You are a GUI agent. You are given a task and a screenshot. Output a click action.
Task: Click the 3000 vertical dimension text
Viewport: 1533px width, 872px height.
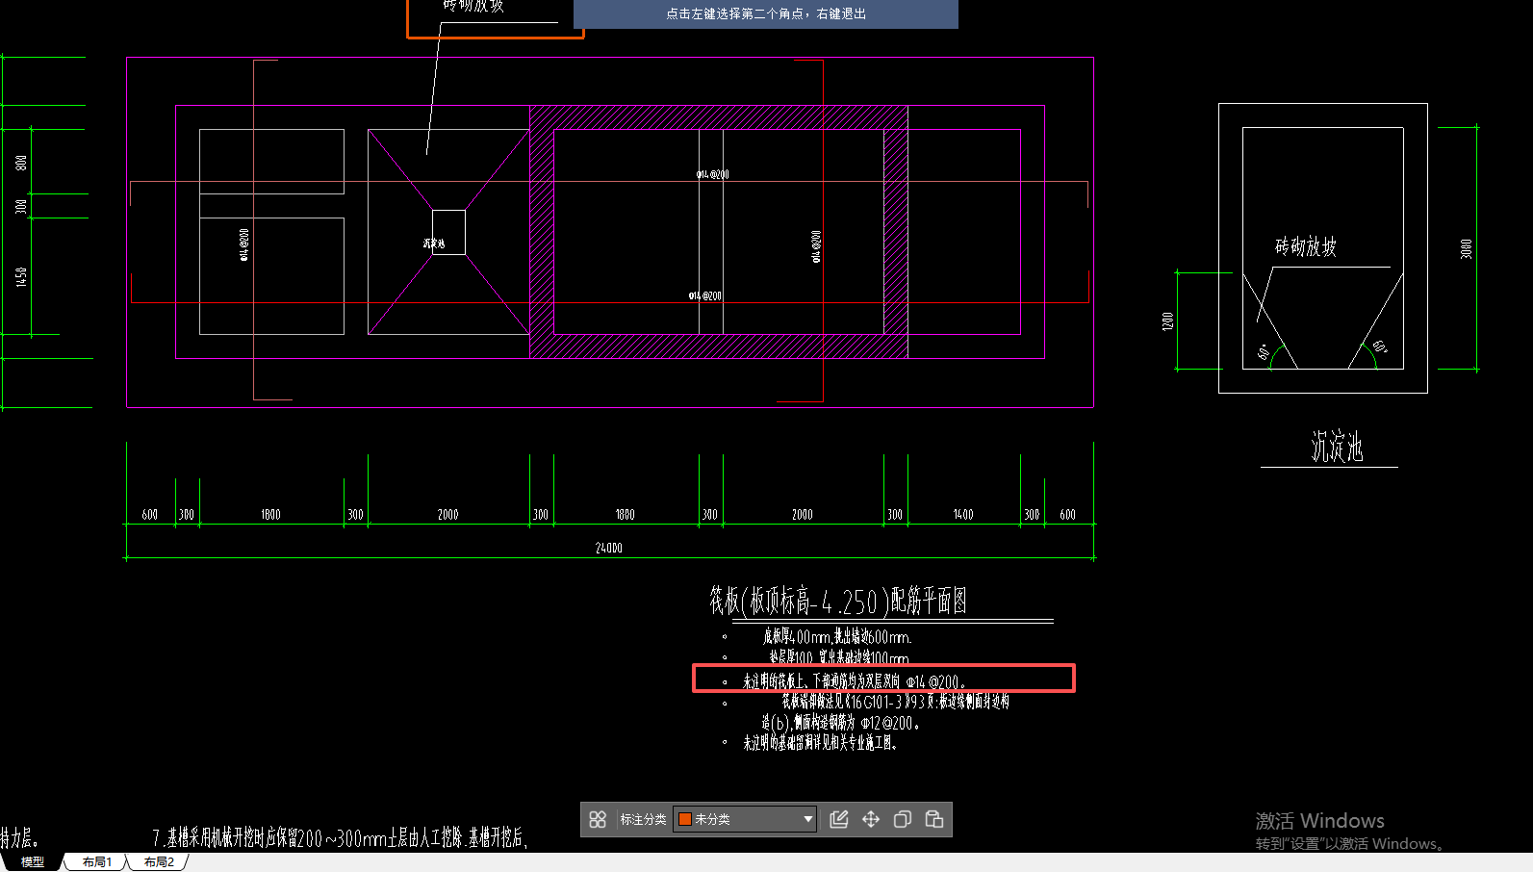[x=1466, y=248]
